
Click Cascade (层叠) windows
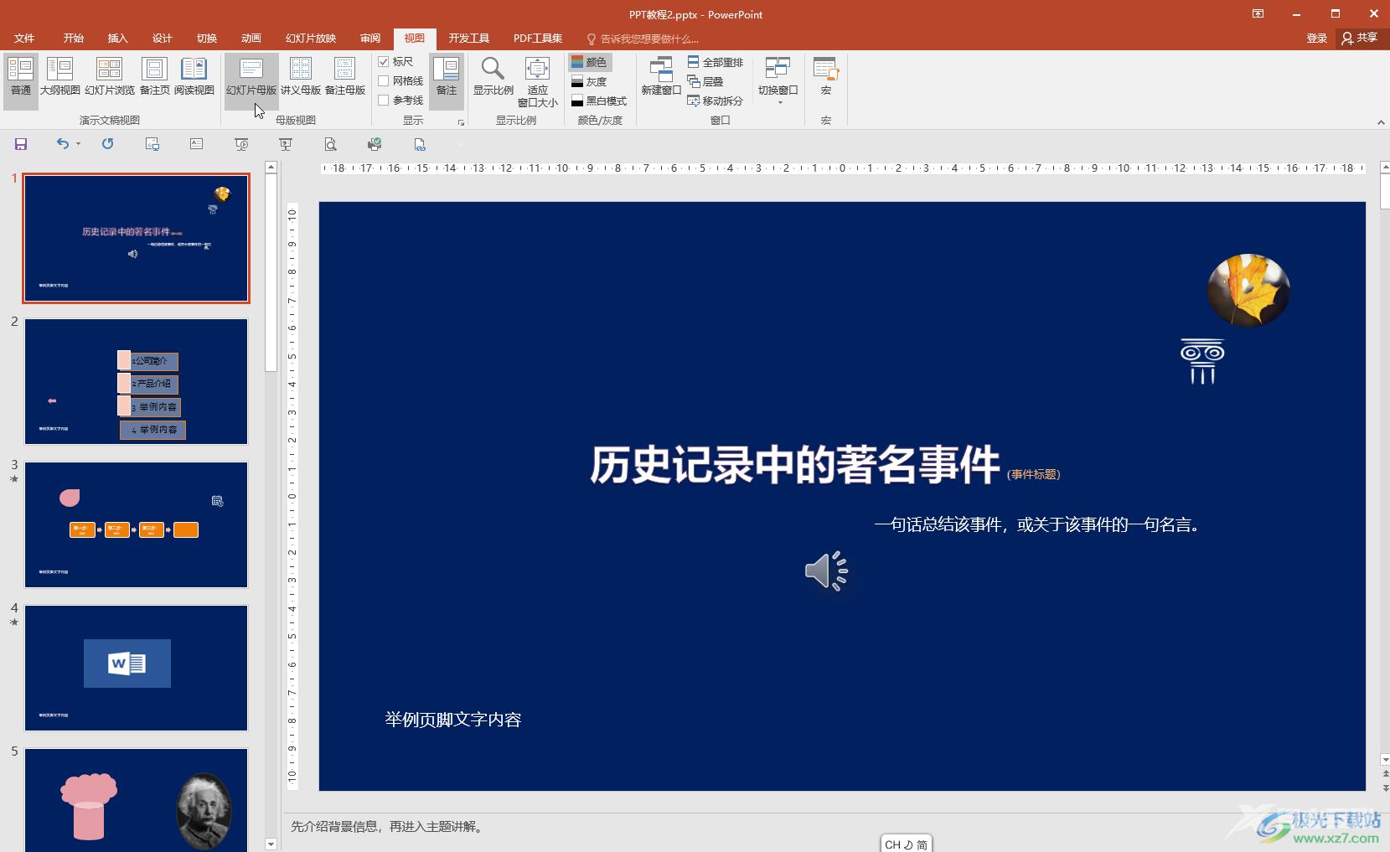coord(705,81)
